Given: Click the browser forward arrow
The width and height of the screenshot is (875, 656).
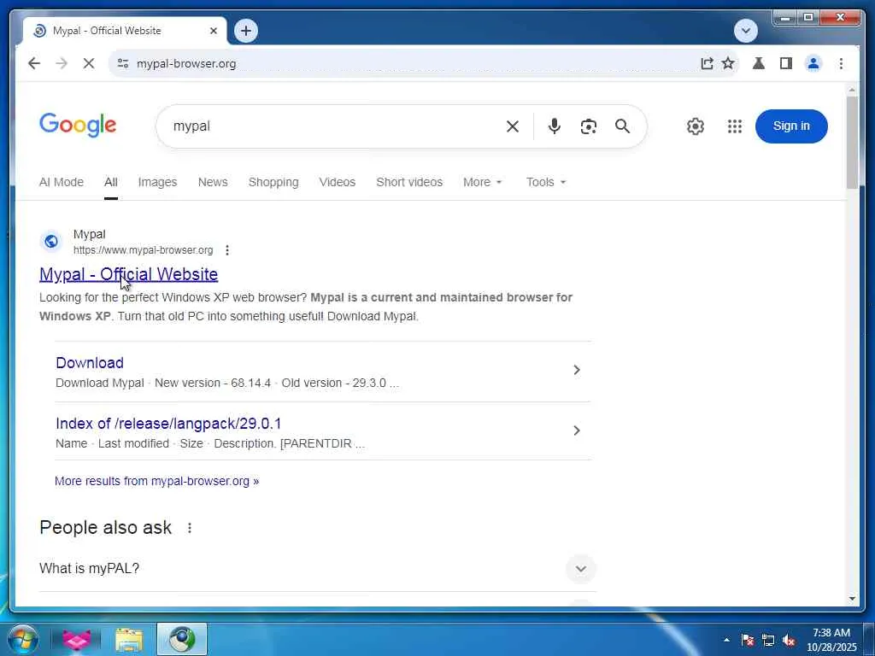Looking at the screenshot, I should [x=62, y=63].
